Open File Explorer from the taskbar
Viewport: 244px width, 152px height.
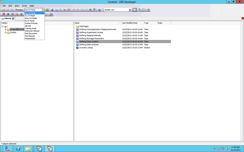pyautogui.click(x=28, y=148)
